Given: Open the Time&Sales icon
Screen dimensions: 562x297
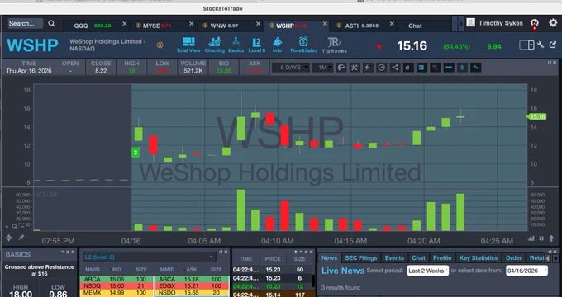Looking at the screenshot, I should pyautogui.click(x=303, y=45).
